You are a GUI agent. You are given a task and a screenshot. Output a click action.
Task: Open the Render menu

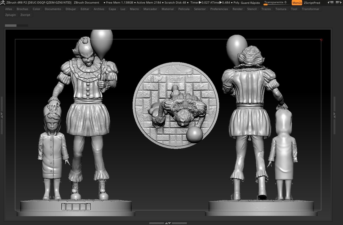click(x=238, y=9)
